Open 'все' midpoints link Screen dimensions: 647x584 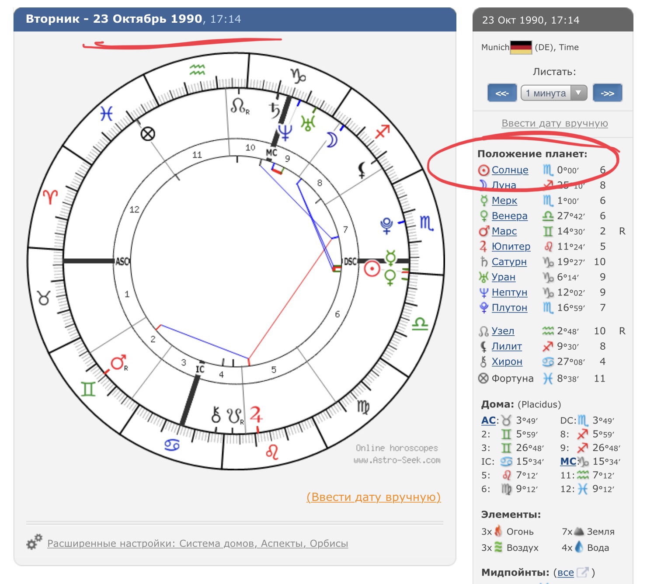point(565,573)
